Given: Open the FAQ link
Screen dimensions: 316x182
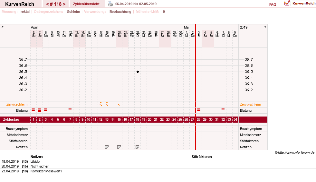Looking at the screenshot, I should point(273,4).
